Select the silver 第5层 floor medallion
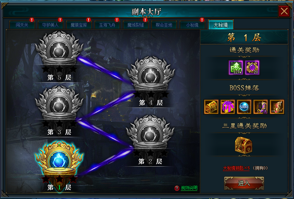 [59, 49]
